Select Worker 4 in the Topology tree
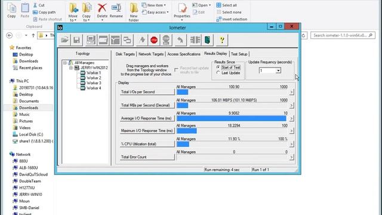The width and height of the screenshot is (382, 215). pyautogui.click(x=91, y=88)
